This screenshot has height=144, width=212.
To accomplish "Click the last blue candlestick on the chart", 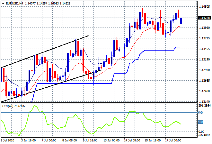I will [181, 21].
